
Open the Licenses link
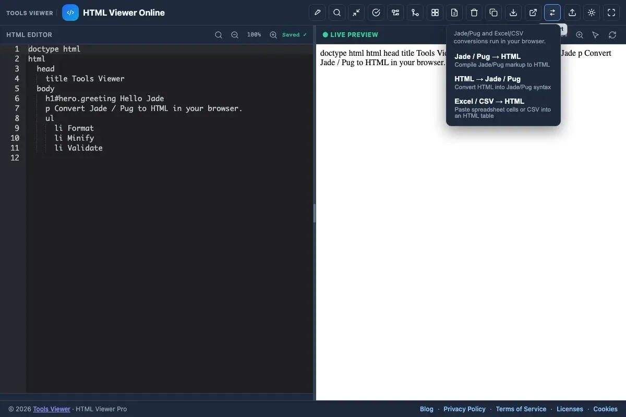click(x=570, y=409)
